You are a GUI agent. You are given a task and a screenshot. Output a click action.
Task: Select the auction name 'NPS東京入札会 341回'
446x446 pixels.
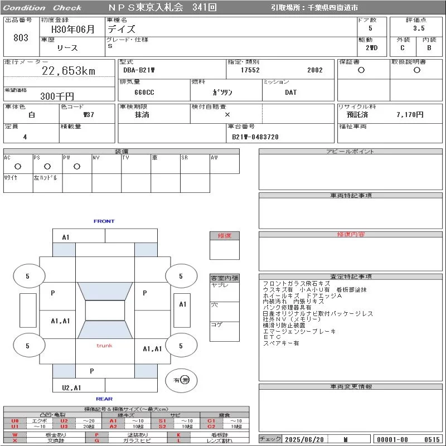pos(162,7)
